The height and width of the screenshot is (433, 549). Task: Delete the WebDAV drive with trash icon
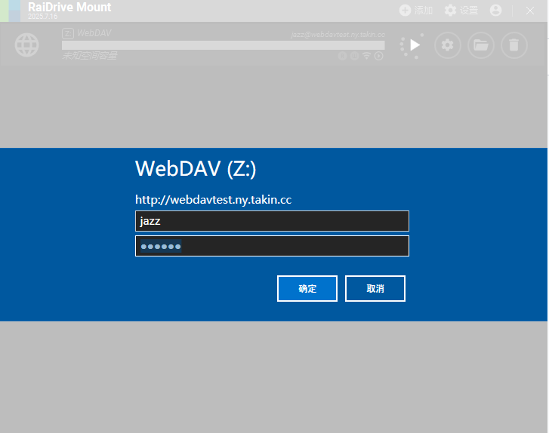(514, 45)
